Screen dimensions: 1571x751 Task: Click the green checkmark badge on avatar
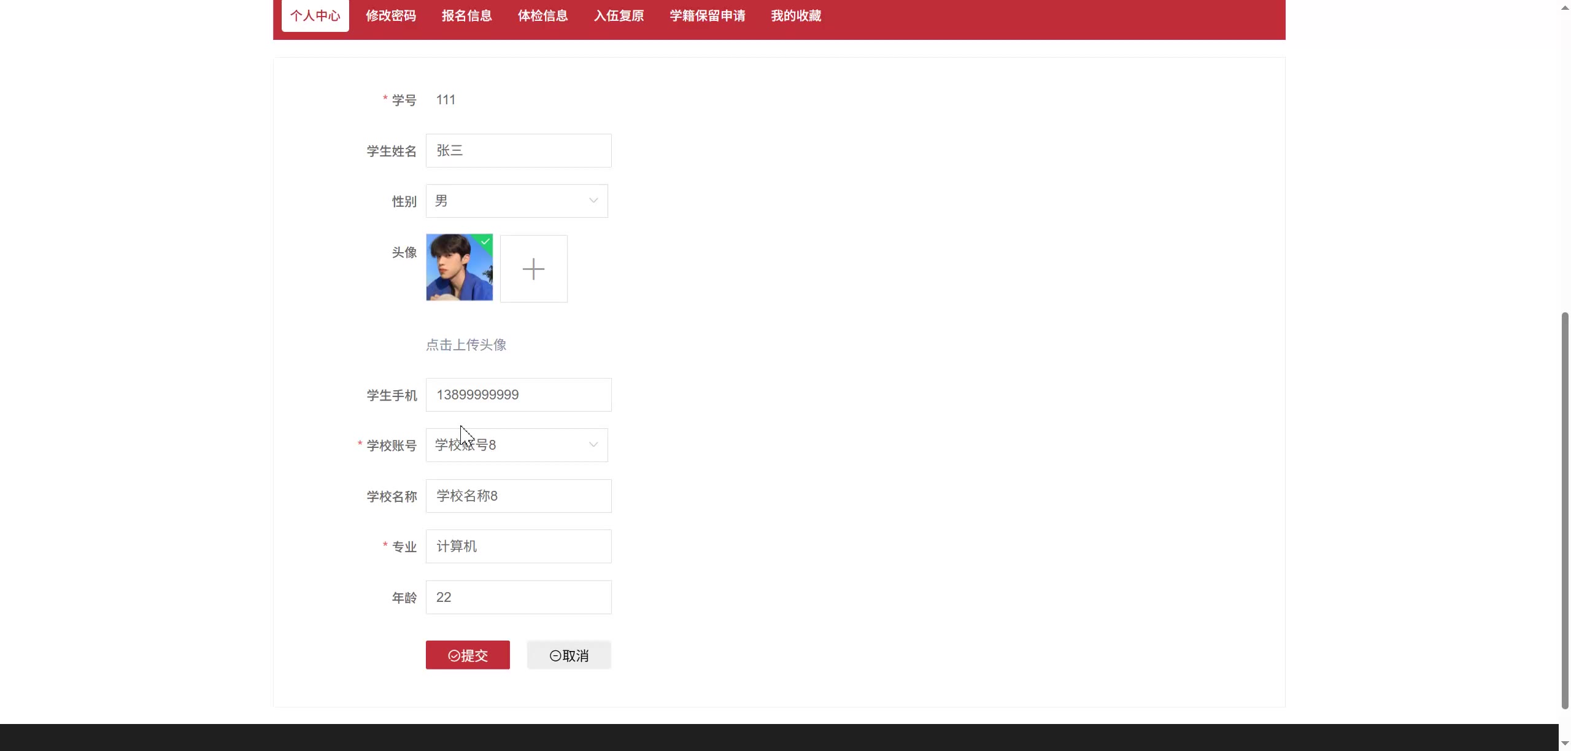[485, 241]
